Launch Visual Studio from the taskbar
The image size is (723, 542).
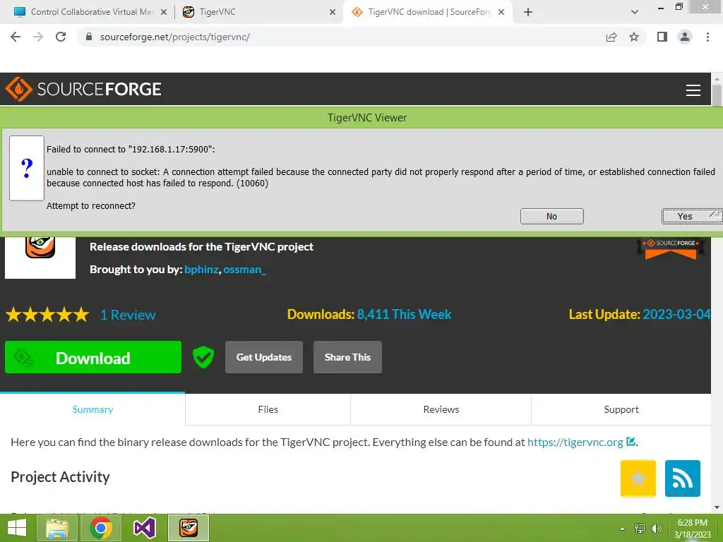144,528
